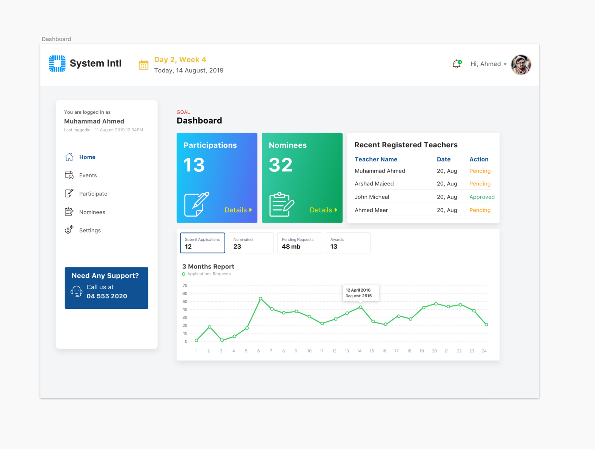Click the Participate pencil icon

[x=69, y=193]
